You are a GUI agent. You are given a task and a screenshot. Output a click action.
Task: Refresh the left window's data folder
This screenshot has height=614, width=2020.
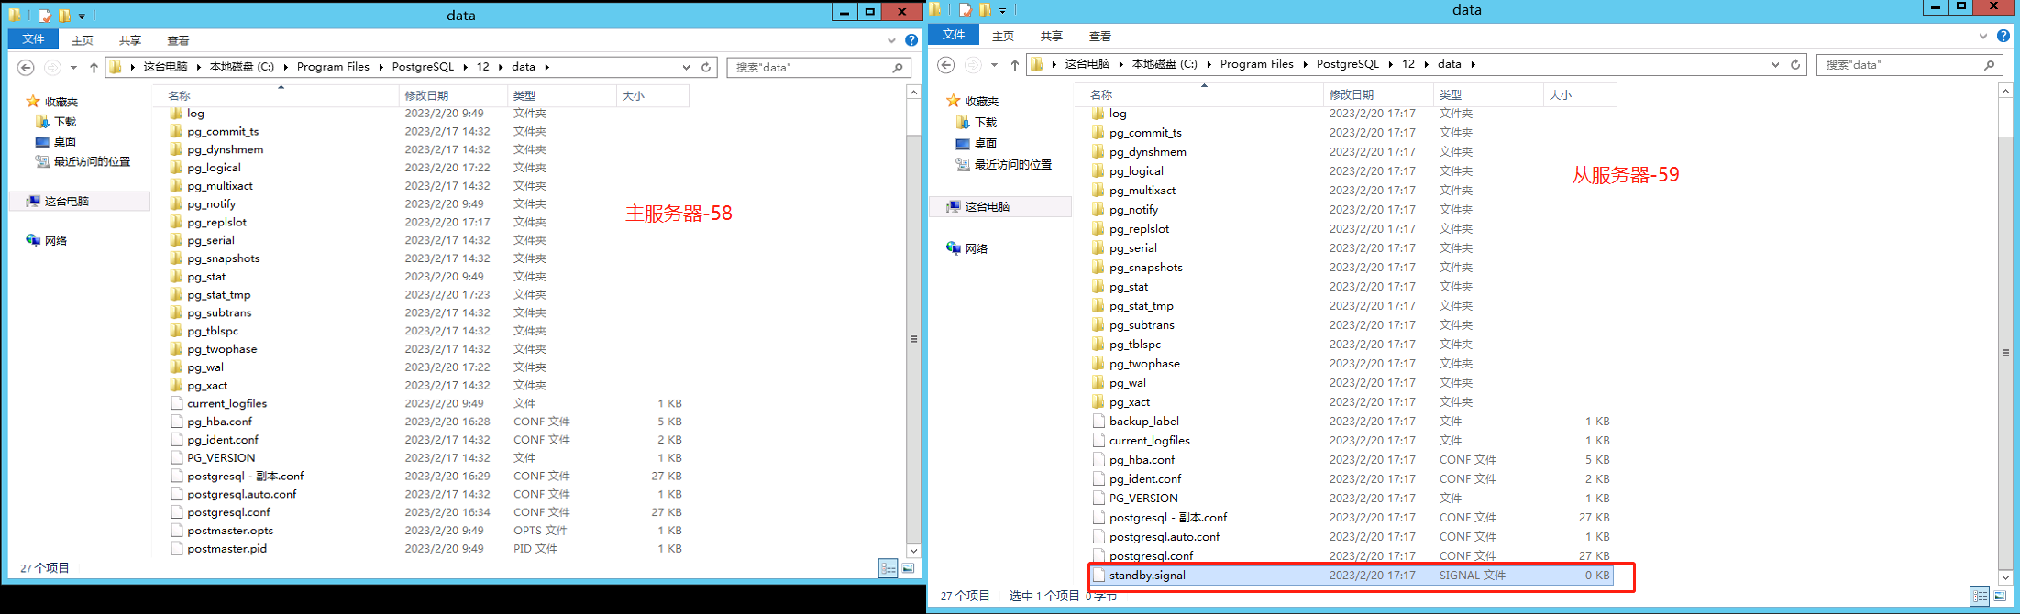click(x=706, y=67)
